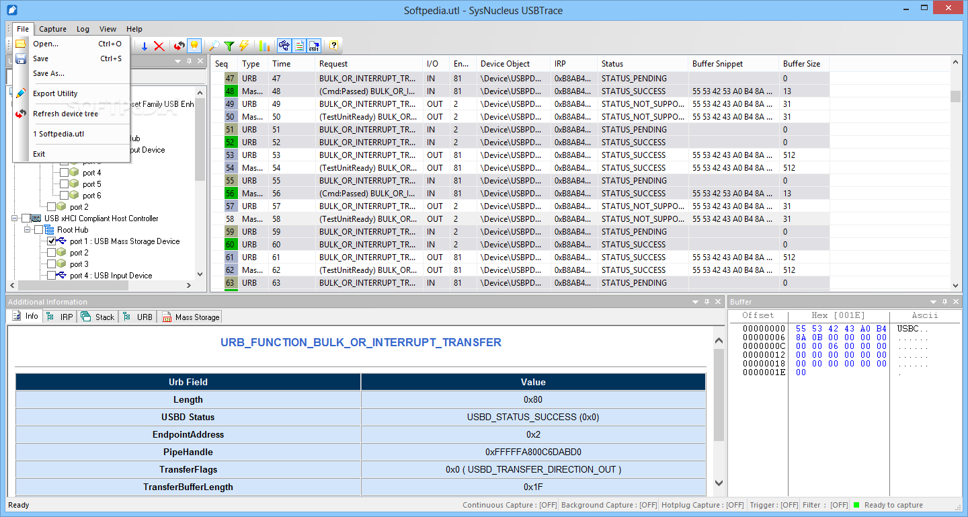Choose Exit from the File menu

71,154
